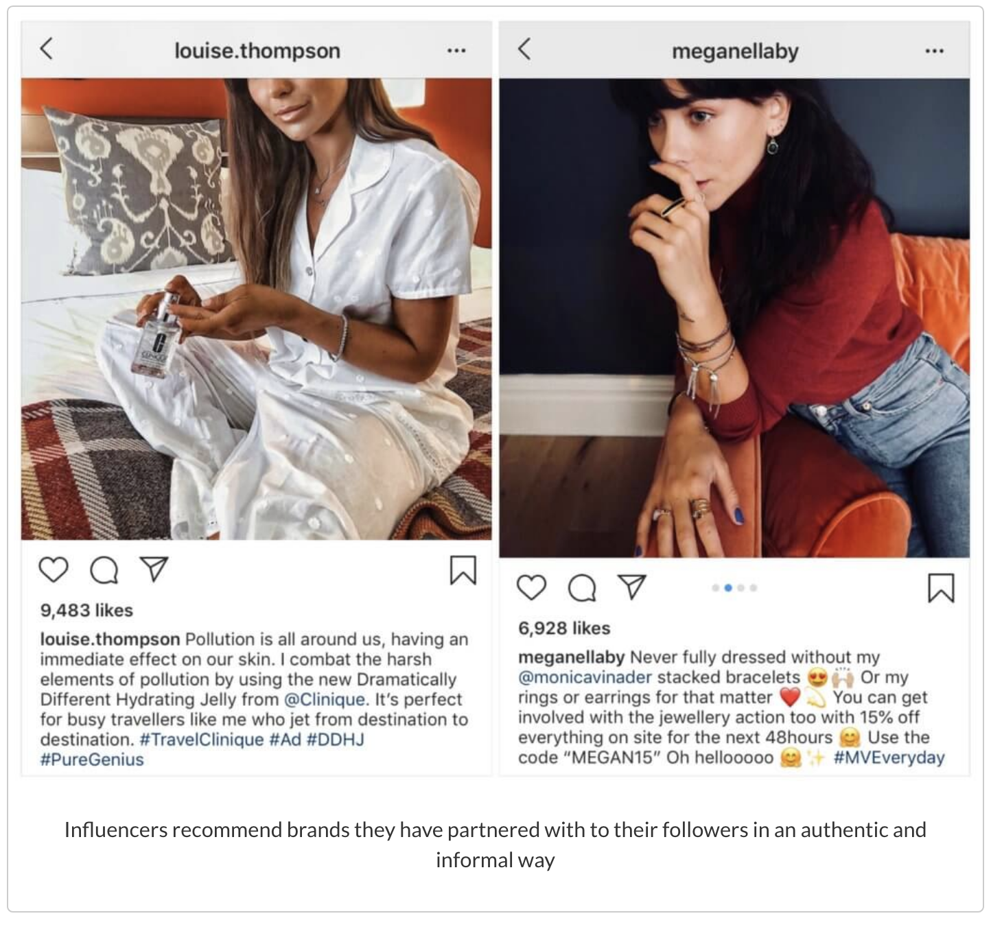Save meganellaby's post with the bookmark icon
991x929 pixels.
point(940,588)
